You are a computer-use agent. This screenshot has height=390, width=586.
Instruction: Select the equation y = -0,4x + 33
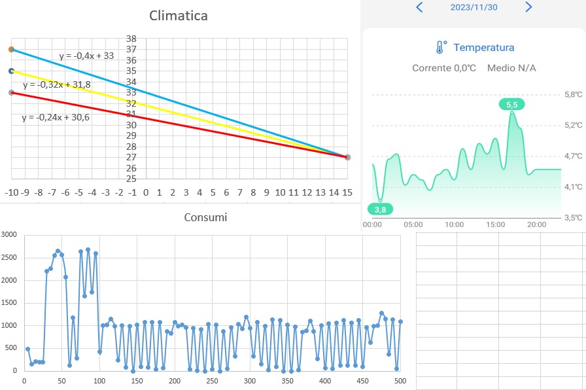coord(86,56)
